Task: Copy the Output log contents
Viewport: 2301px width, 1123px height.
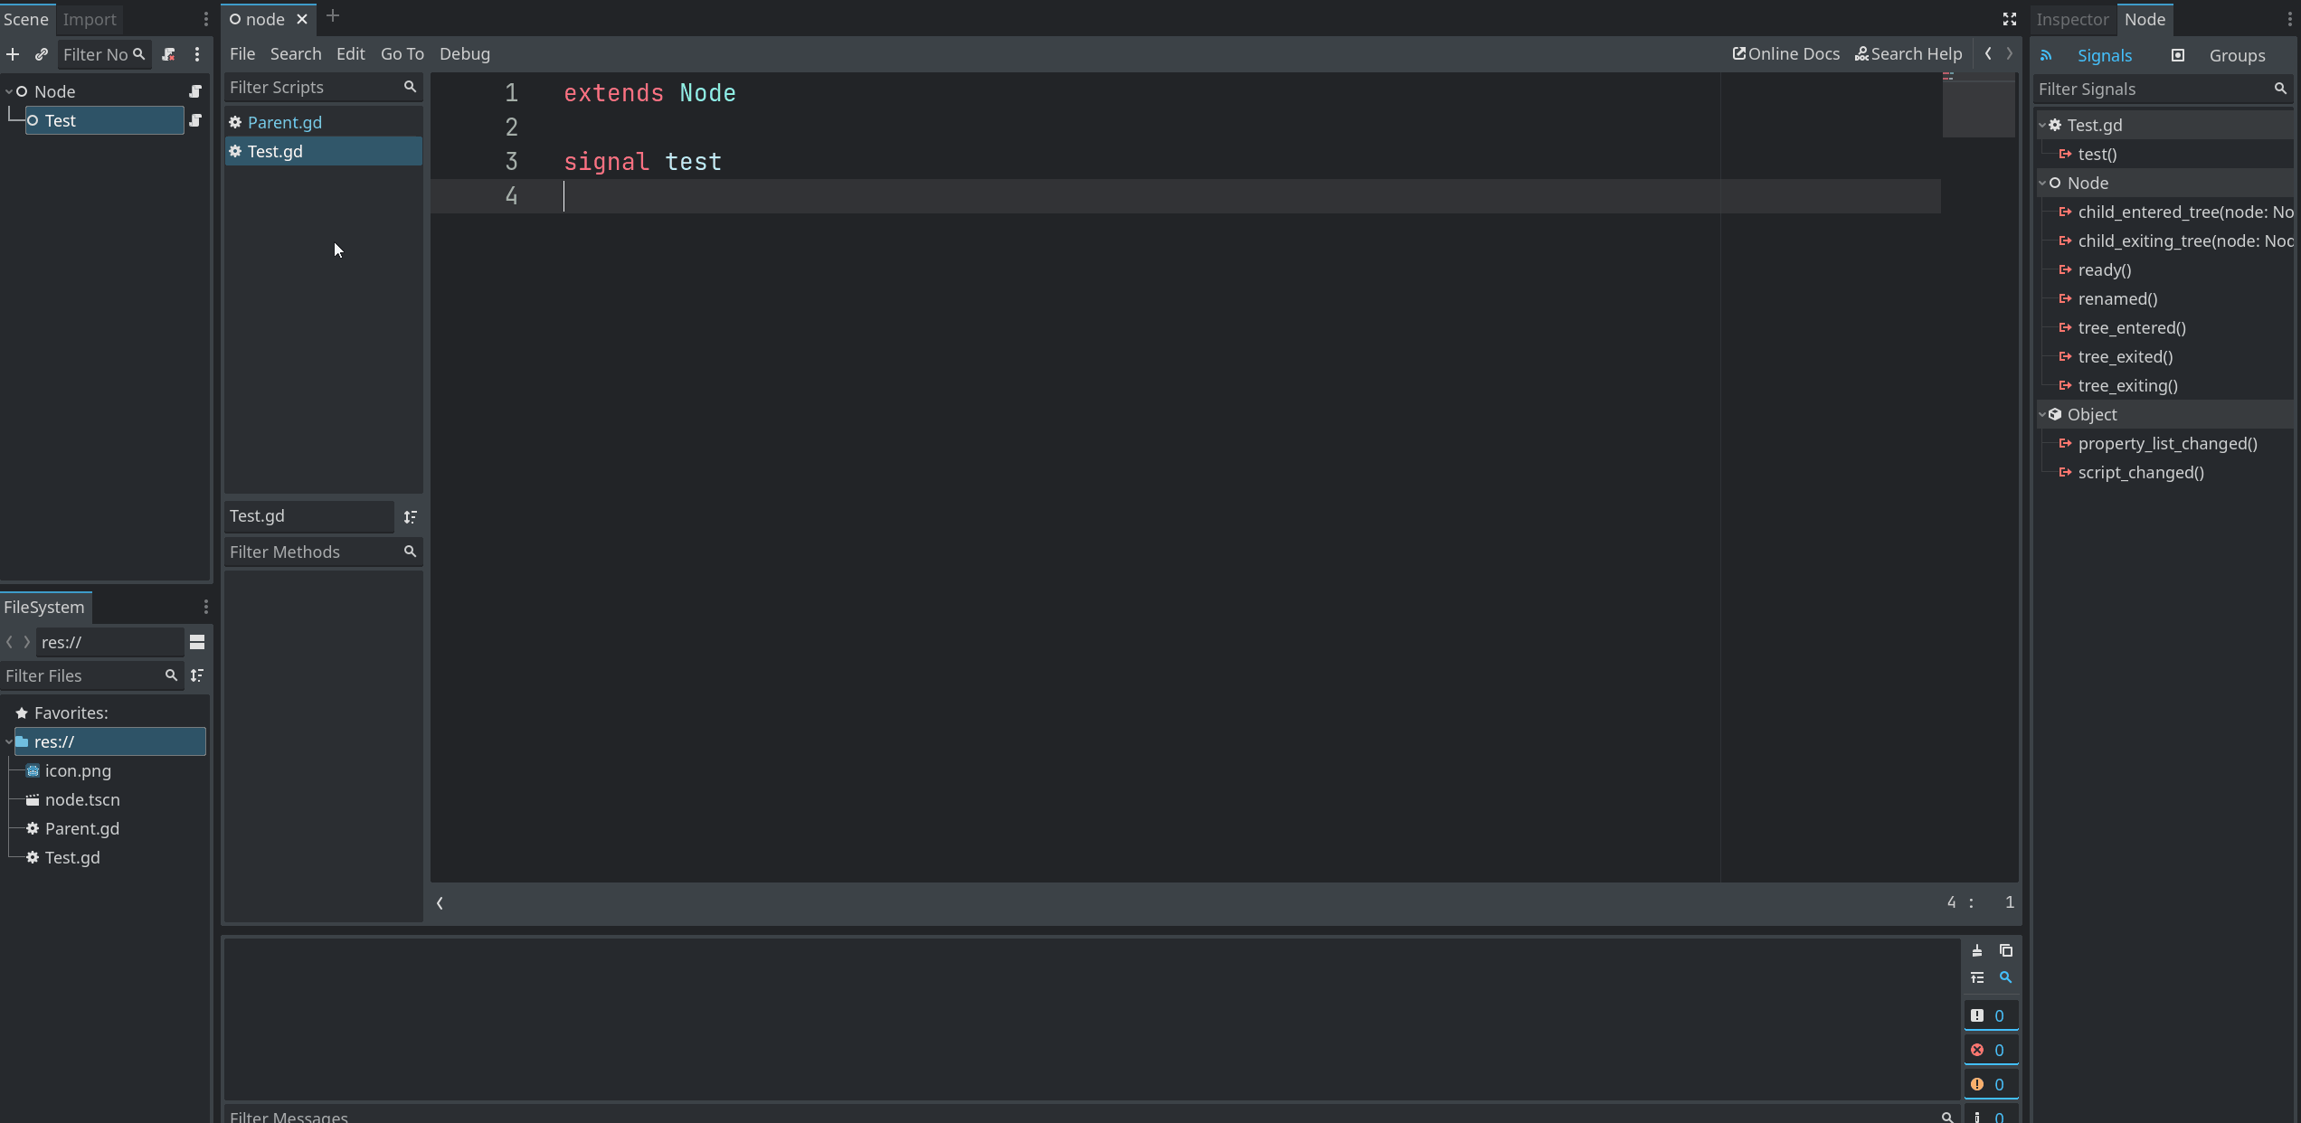Action: [x=2006, y=950]
